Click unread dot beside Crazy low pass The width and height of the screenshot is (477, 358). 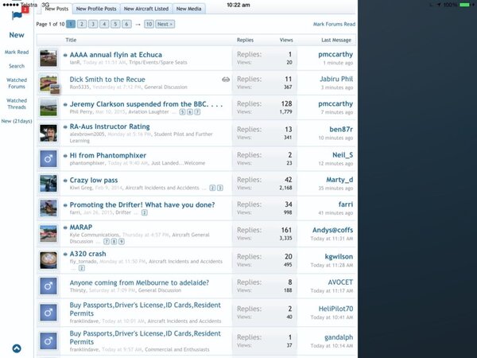(x=65, y=181)
